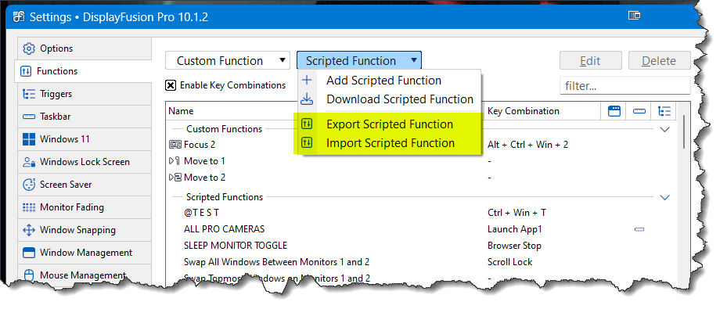The image size is (727, 309).
Task: Click the Windows 11 logo icon
Action: pyautogui.click(x=29, y=139)
